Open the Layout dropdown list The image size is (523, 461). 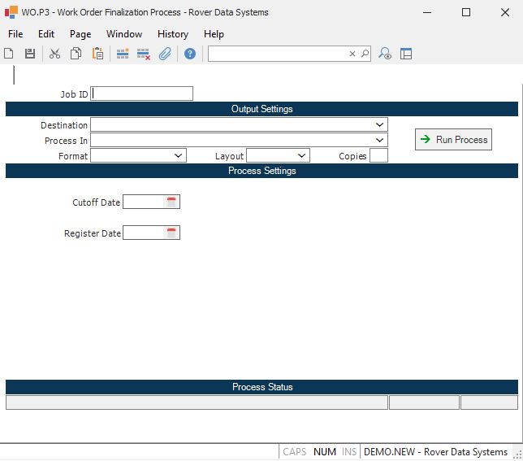(302, 156)
